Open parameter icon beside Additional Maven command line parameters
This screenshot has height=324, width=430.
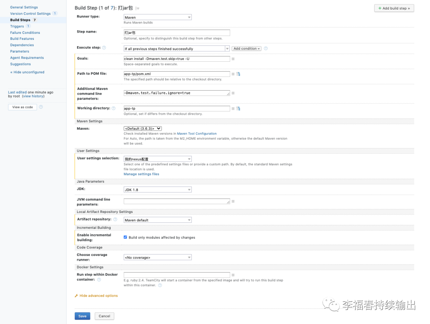point(233,93)
